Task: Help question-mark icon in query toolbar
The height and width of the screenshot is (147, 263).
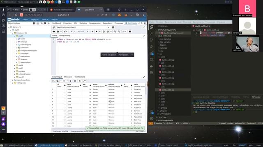Action: coord(130,31)
